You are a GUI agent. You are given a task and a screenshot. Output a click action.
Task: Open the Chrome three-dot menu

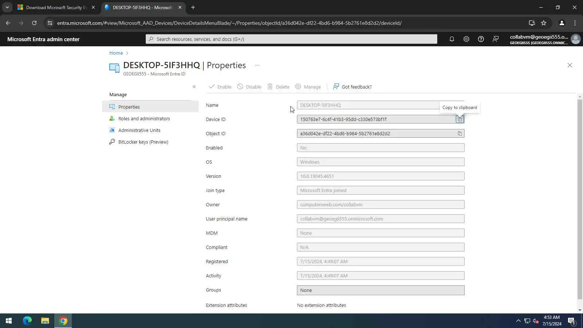point(575,23)
